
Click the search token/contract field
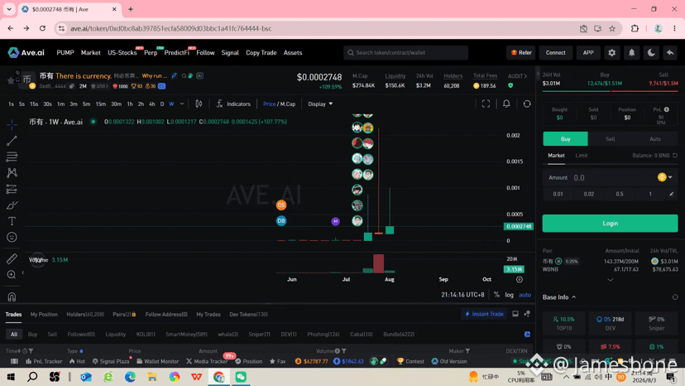(x=406, y=52)
